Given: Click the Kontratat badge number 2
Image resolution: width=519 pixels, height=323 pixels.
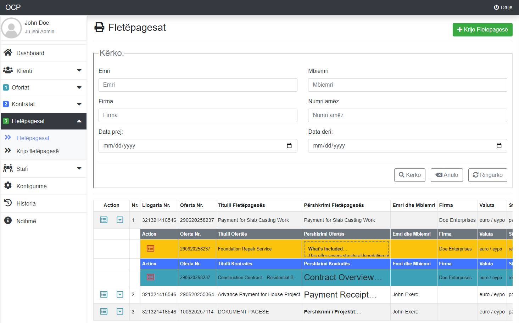Looking at the screenshot, I should 6,104.
